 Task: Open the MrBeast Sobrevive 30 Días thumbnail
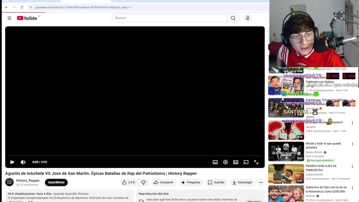pos(286,194)
